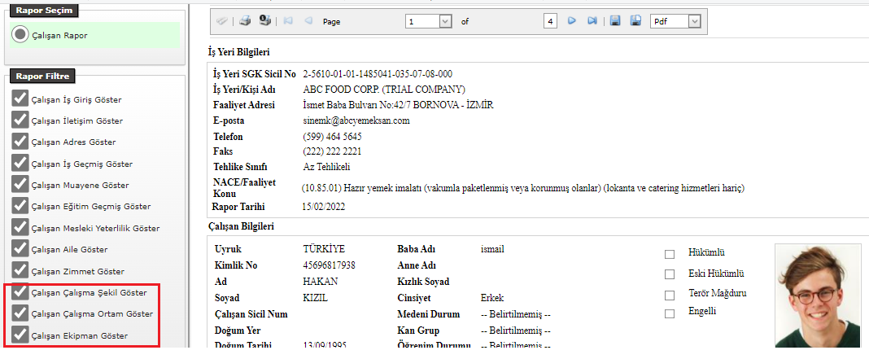This screenshot has width=869, height=359.
Task: Toggle Çalışan Zimmet Göster checkbox
Action: [x=20, y=270]
